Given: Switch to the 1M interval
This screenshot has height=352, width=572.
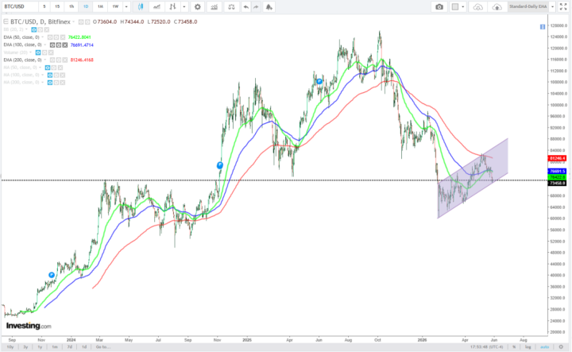Looking at the screenshot, I should 100,7.
